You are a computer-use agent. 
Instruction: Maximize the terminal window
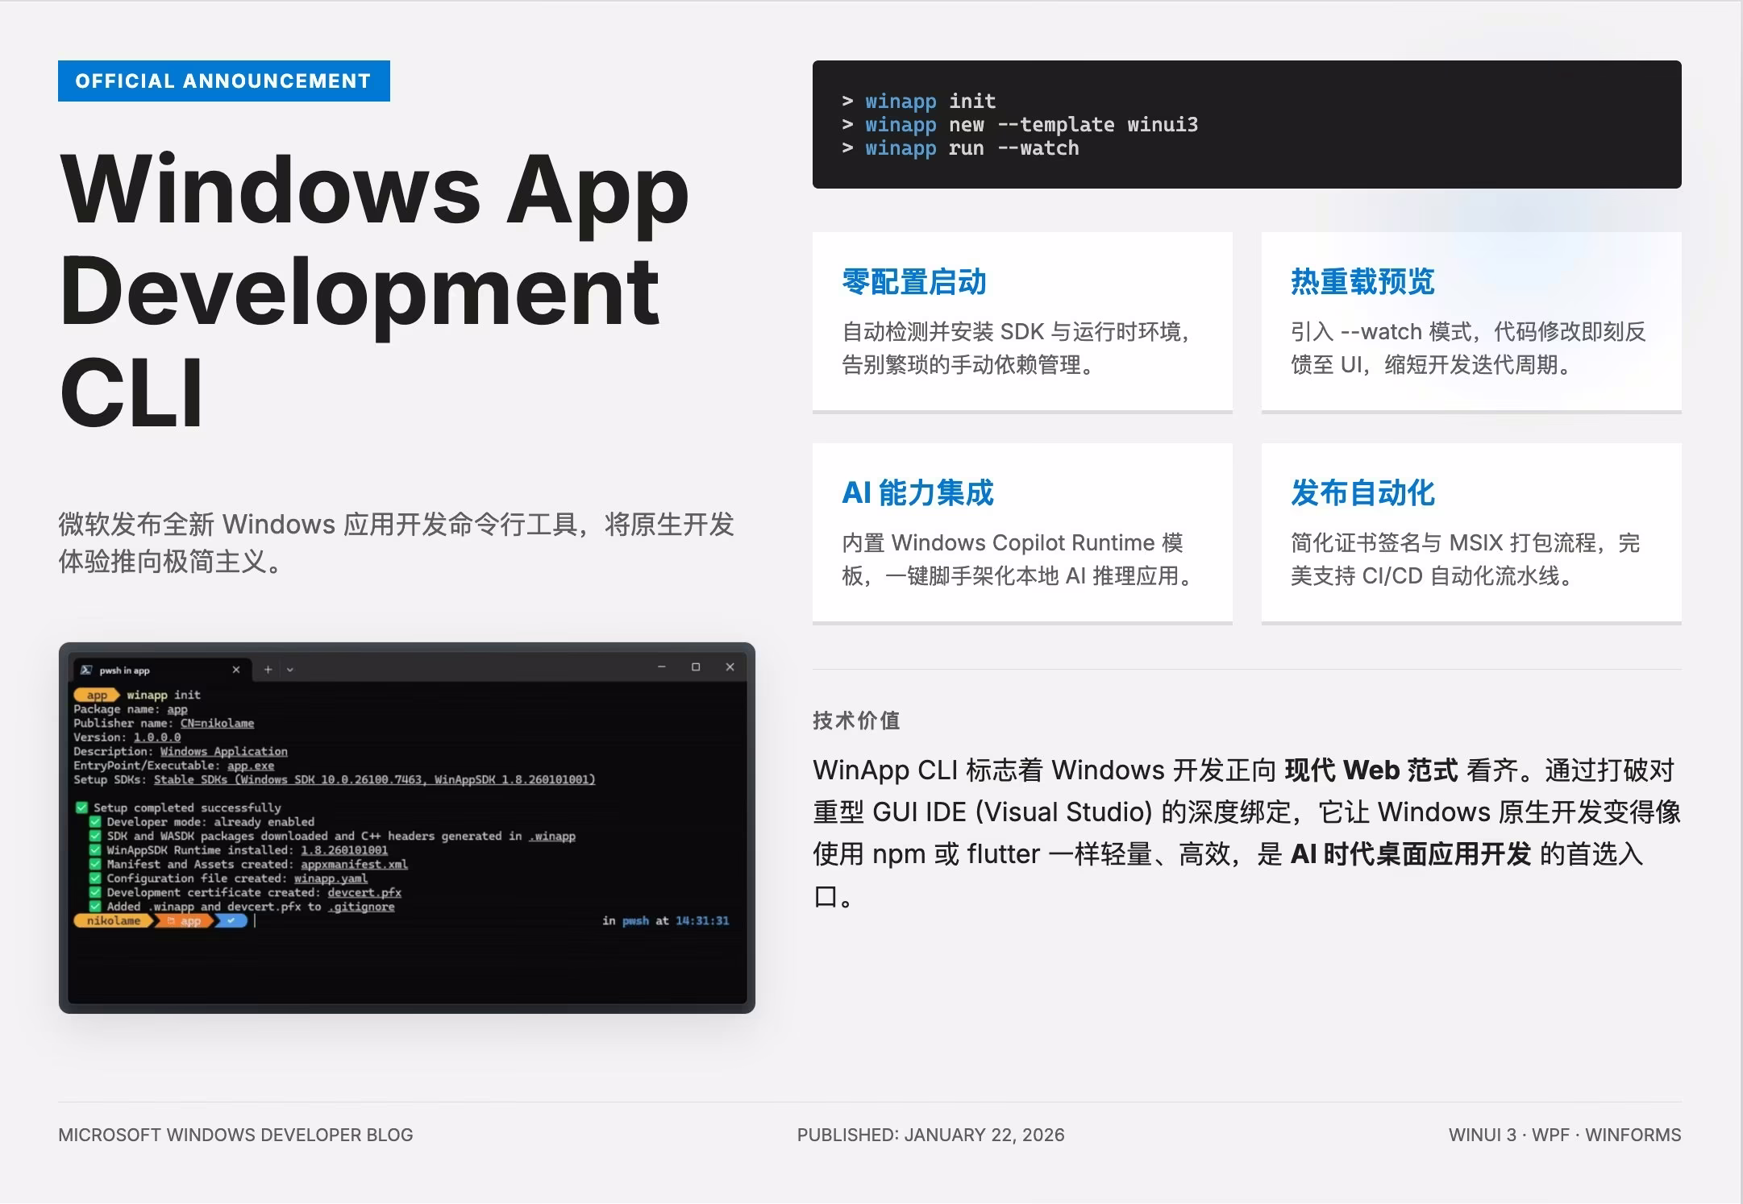tap(696, 667)
